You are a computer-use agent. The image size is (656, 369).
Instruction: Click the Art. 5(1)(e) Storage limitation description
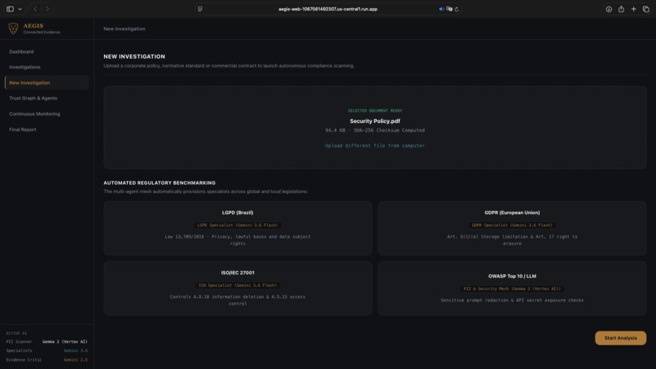pyautogui.click(x=512, y=240)
